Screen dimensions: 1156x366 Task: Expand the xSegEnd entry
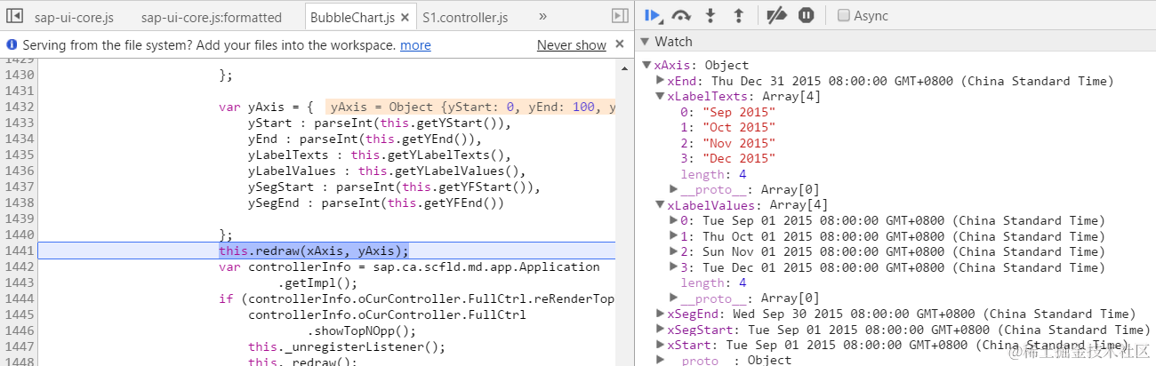tap(660, 314)
